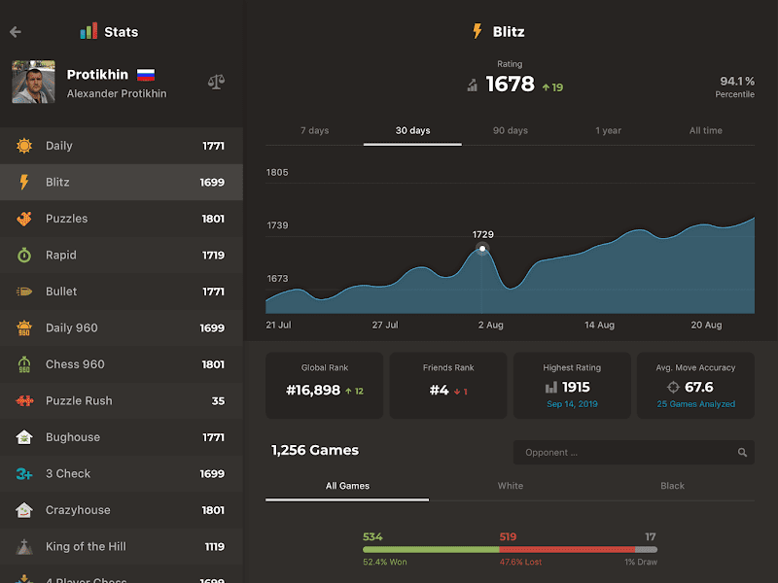This screenshot has height=583, width=778.
Task: Show the All time rating history
Action: coord(706,131)
